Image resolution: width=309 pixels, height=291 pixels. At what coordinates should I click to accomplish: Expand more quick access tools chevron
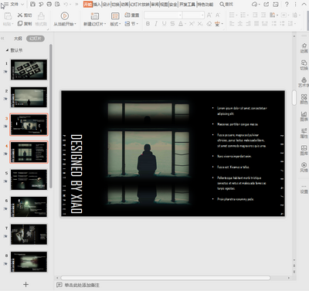(76, 4)
